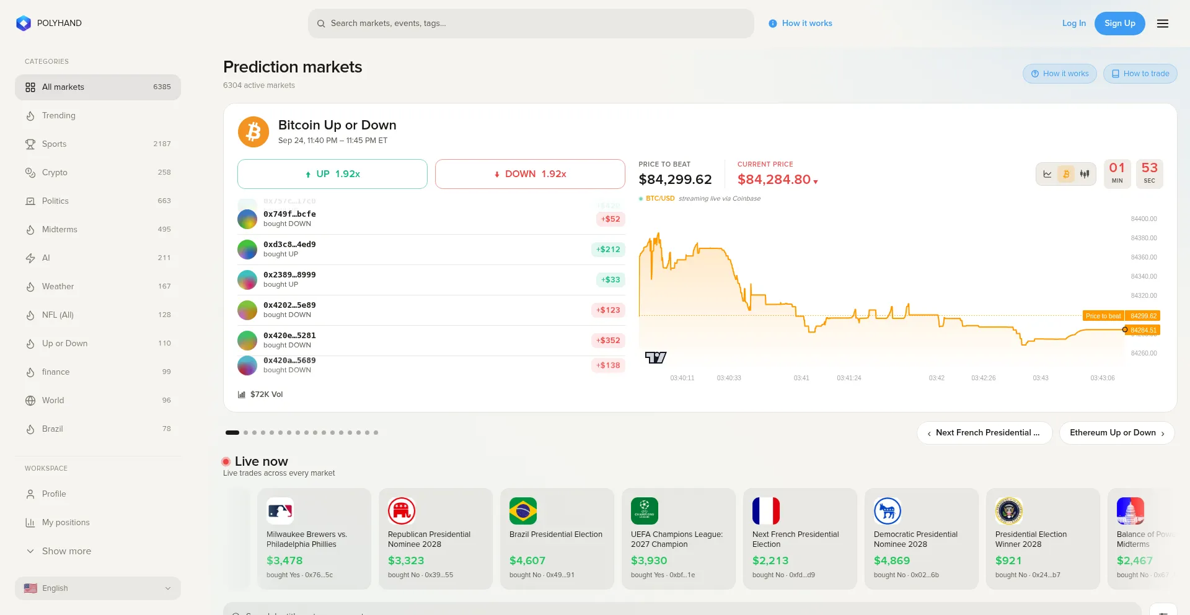The image size is (1190, 615).
Task: Switch to candlestick chart icon
Action: (x=1085, y=174)
